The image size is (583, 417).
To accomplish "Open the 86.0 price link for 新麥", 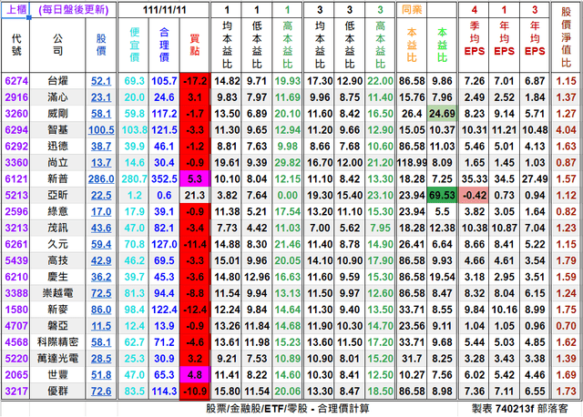I will click(x=101, y=310).
